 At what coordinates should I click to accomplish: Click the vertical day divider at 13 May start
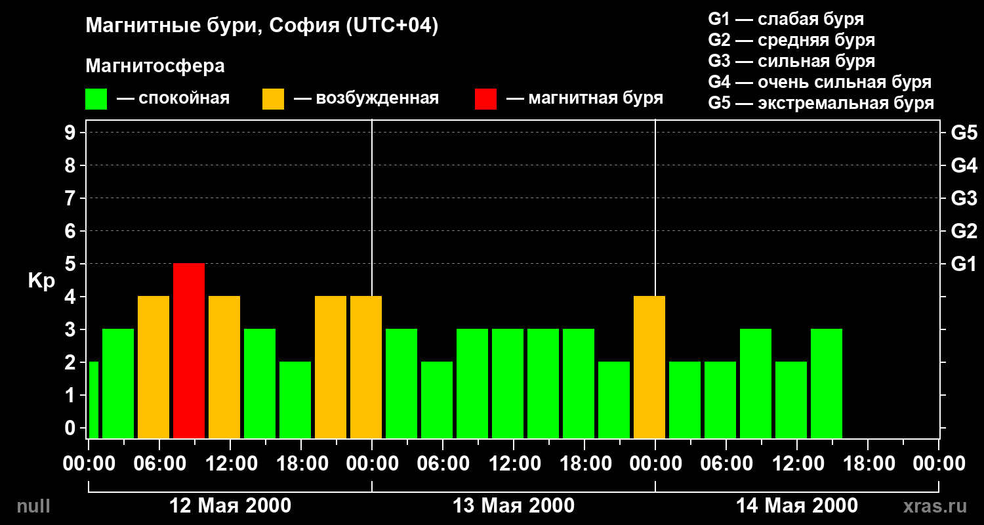coord(372,207)
